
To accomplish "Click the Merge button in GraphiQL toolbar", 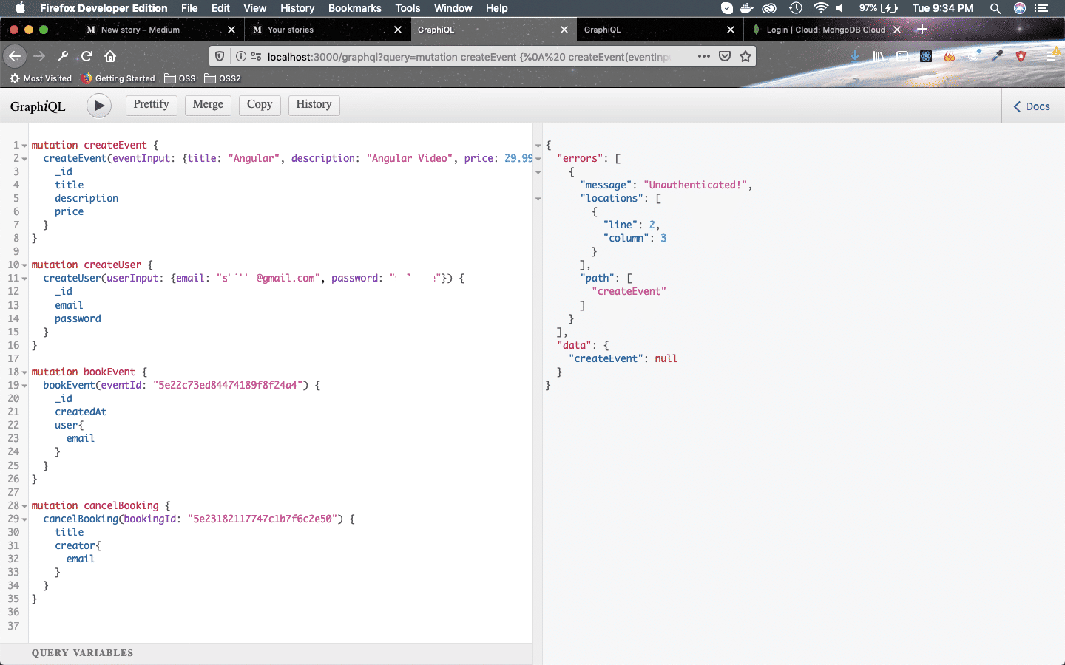I will click(208, 105).
